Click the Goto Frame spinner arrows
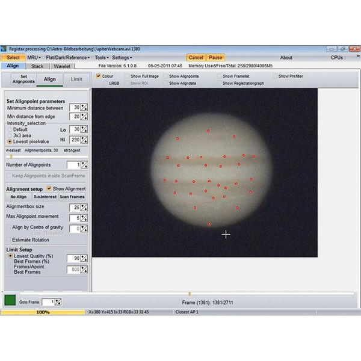Image resolution: width=361 pixels, height=361 pixels. [x=58, y=302]
